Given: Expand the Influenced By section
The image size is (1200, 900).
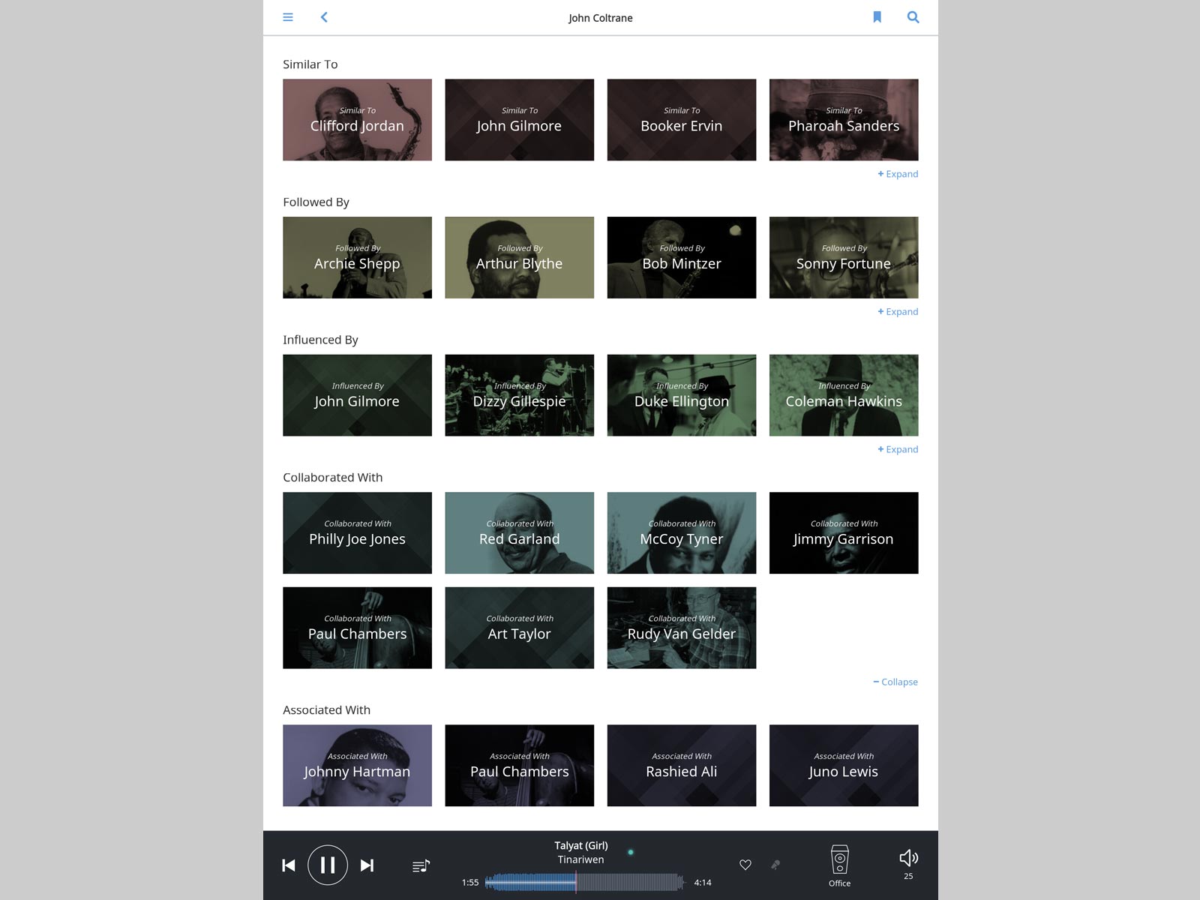Looking at the screenshot, I should pos(898,450).
